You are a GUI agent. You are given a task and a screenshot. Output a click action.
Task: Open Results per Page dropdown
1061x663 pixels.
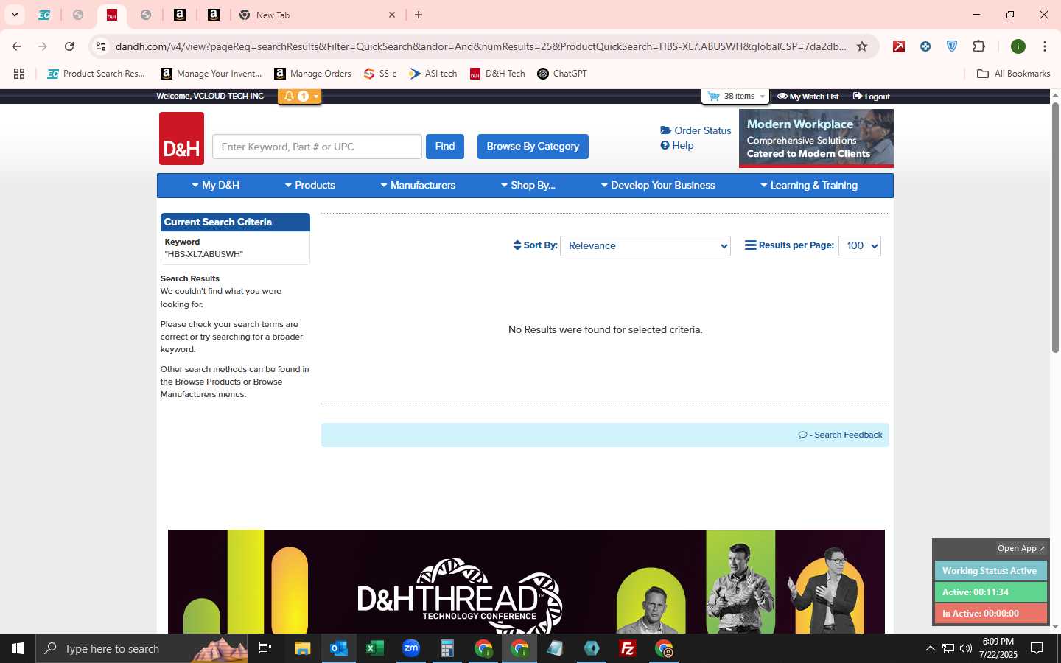(x=860, y=246)
